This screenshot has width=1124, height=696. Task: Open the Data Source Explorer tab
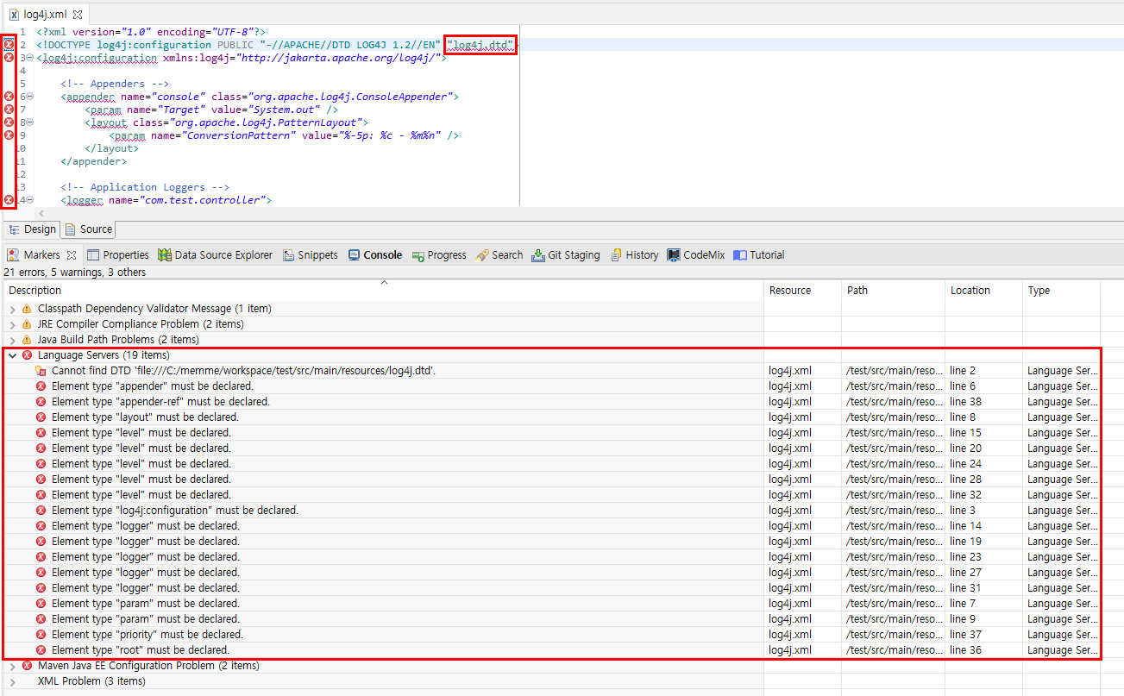click(216, 255)
